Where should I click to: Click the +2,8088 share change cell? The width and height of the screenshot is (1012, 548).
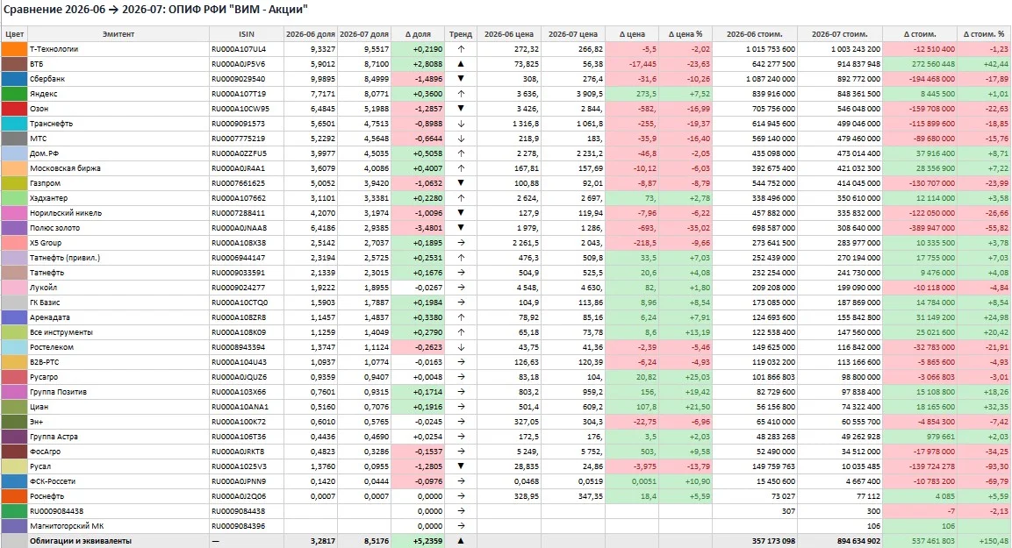click(x=418, y=64)
